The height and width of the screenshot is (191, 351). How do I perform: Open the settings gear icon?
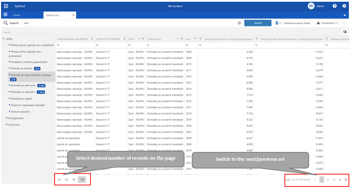pyautogui.click(x=344, y=6)
